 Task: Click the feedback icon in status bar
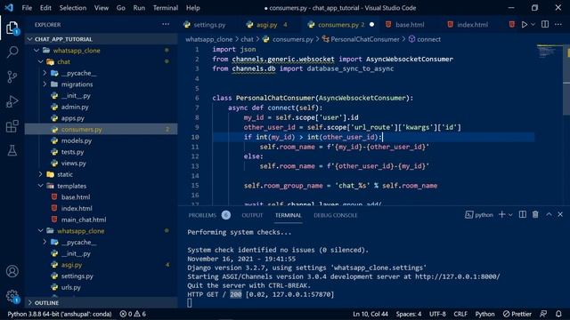[x=543, y=314]
